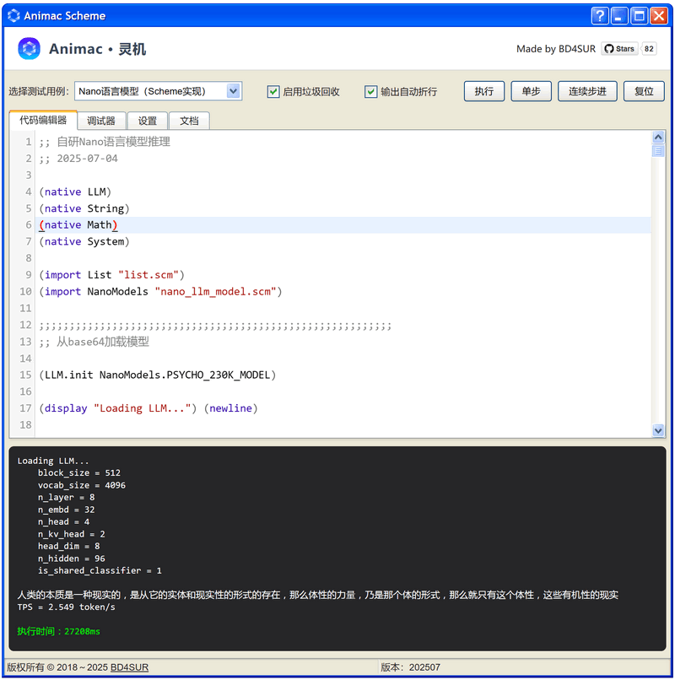Click "newline" keyword on line 17
This screenshot has width=675, height=680.
coord(230,408)
